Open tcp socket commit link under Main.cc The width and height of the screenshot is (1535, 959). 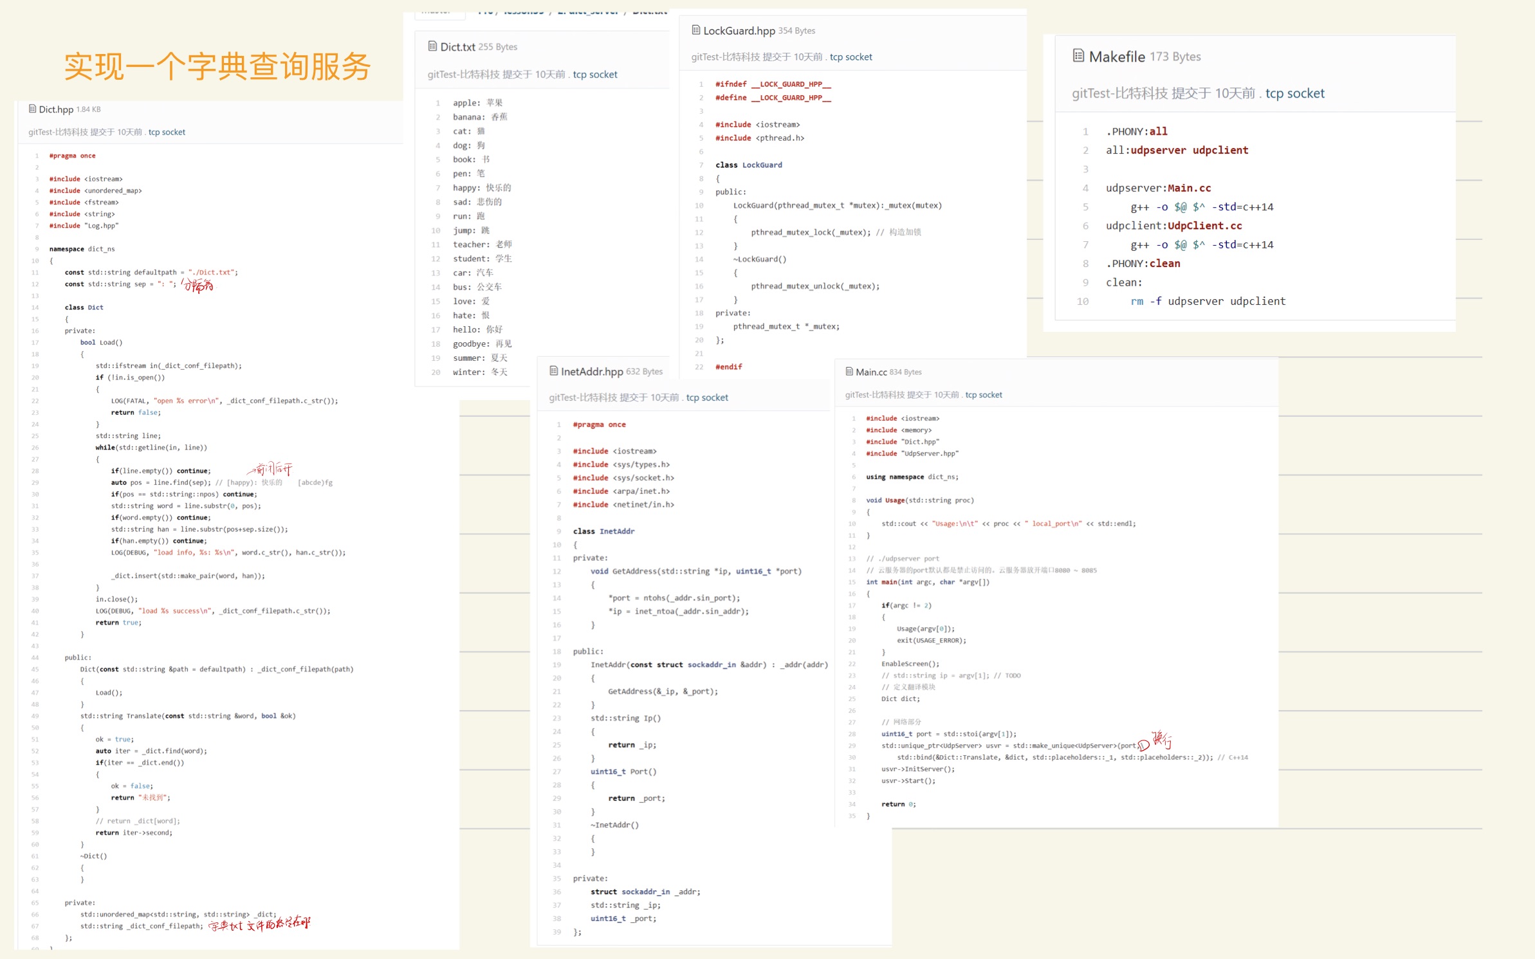coord(983,395)
